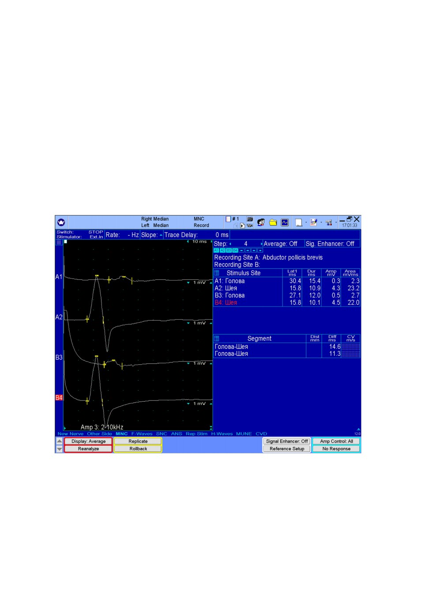Click the Segment table grid icon
This screenshot has width=421, height=596.
tap(217, 339)
